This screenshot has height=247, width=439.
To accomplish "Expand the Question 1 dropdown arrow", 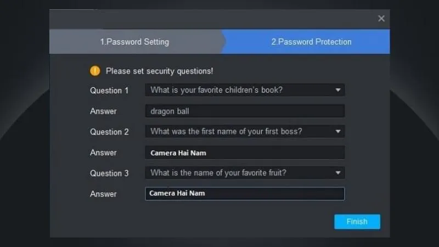I will [338, 90].
